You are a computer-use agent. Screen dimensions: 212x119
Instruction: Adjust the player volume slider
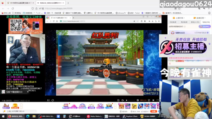point(130,100)
